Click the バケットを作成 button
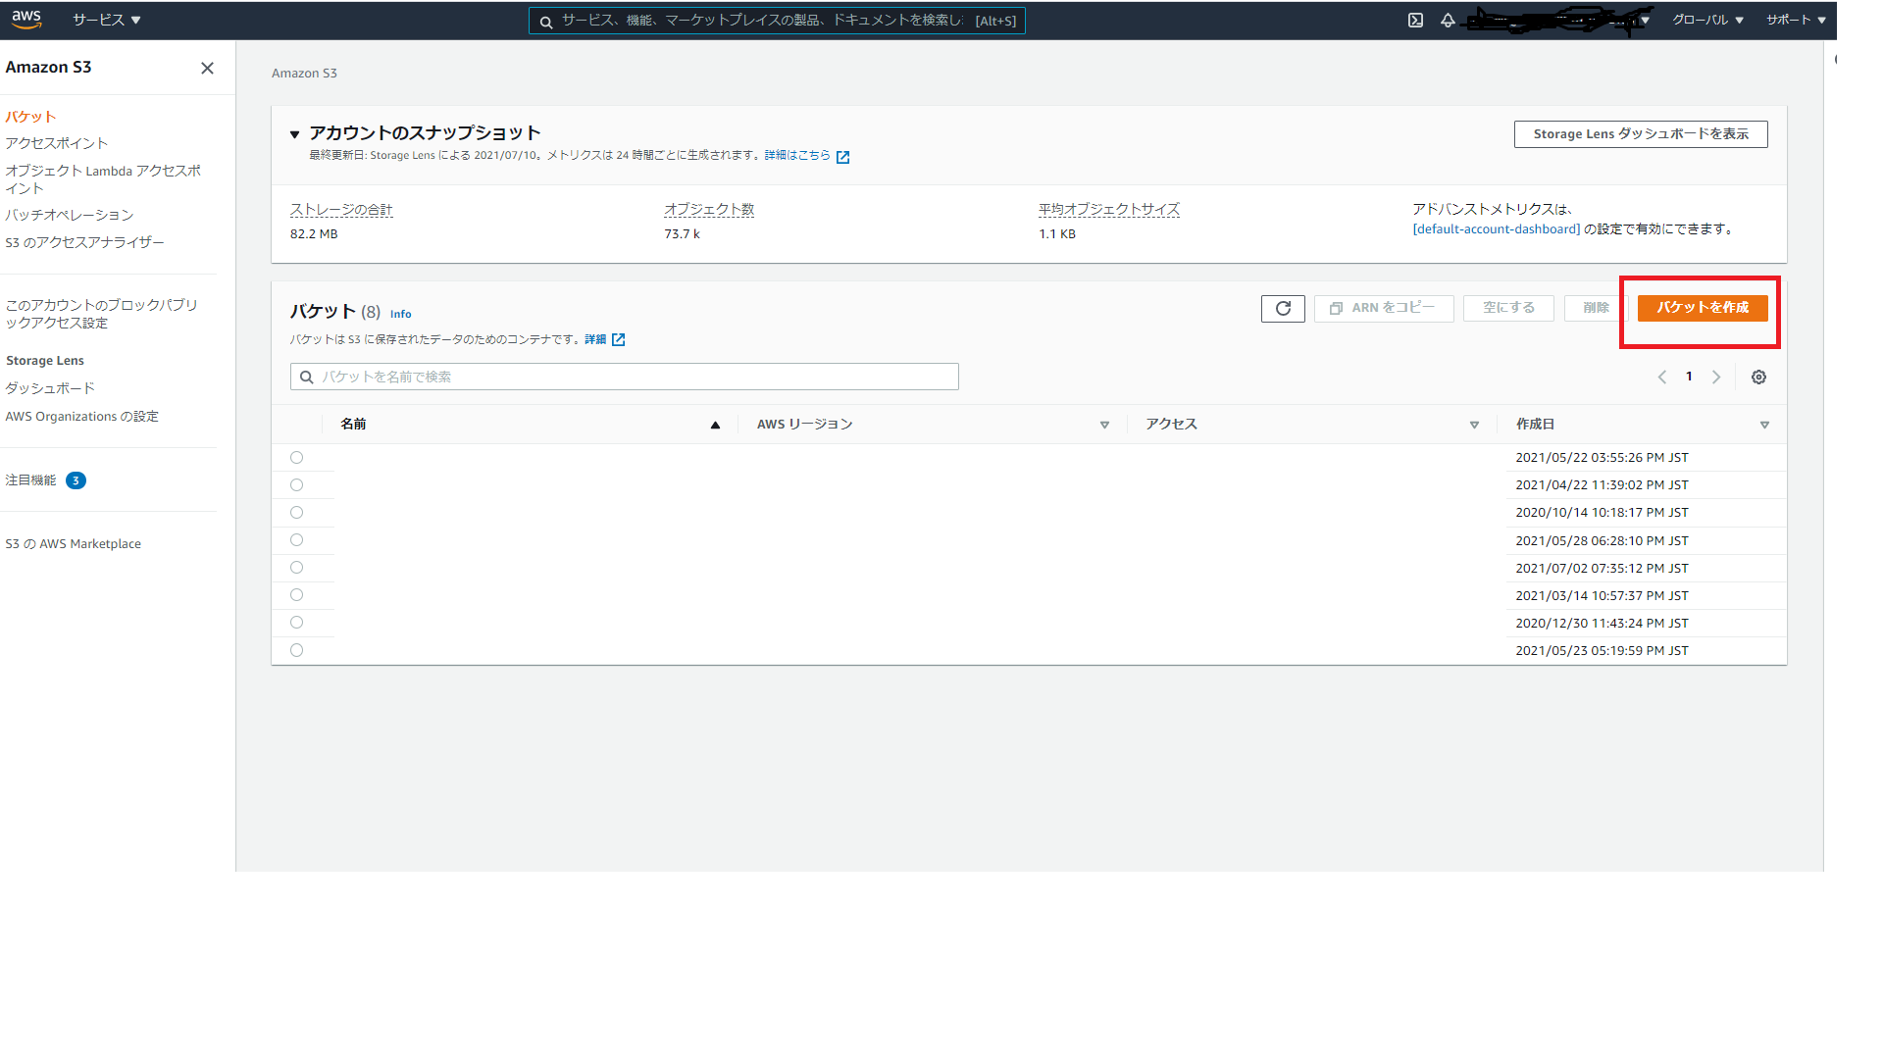1883x1059 pixels. coord(1702,308)
